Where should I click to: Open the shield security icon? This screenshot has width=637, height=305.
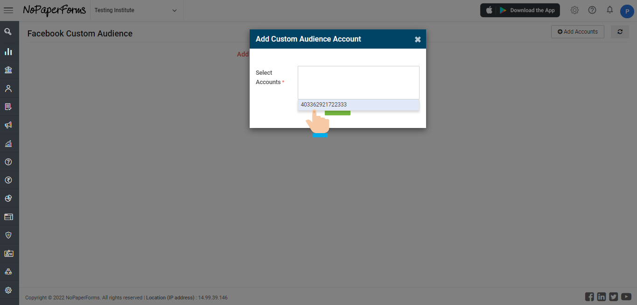[x=8, y=235]
